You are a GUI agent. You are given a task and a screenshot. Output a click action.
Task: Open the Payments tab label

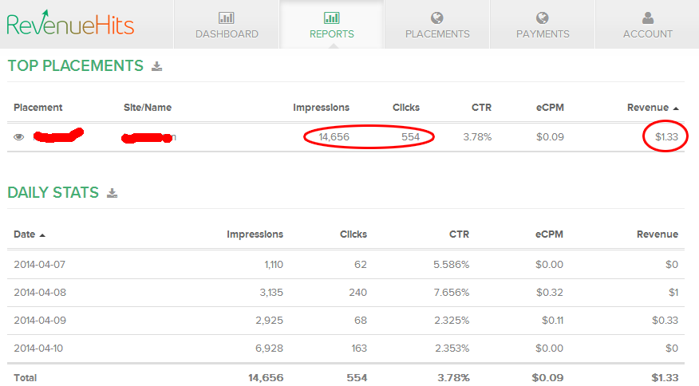(543, 34)
